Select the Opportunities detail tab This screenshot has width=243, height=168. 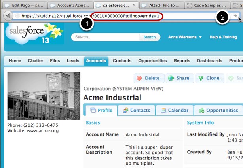tap(218, 110)
